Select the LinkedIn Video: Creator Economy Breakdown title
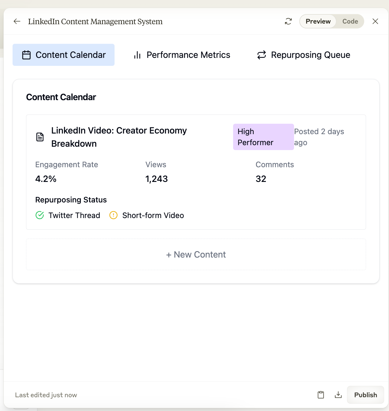 click(x=119, y=137)
